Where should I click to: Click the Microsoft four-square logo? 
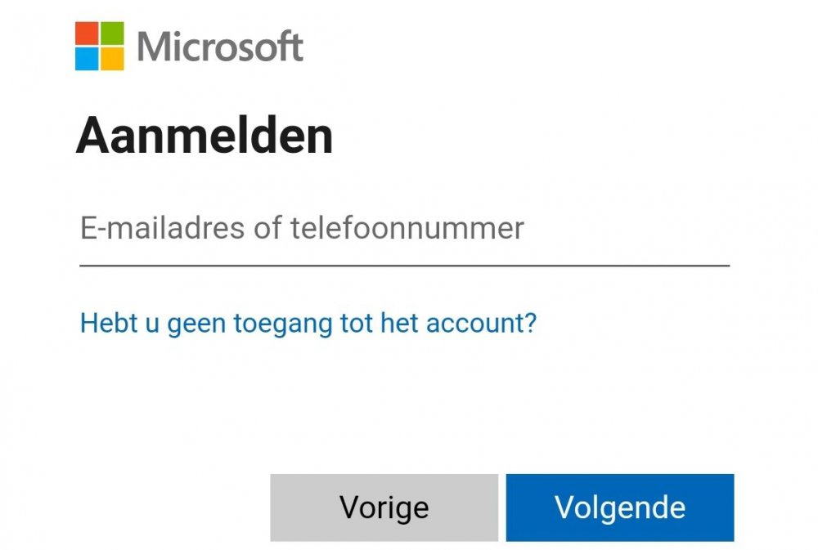click(x=100, y=46)
